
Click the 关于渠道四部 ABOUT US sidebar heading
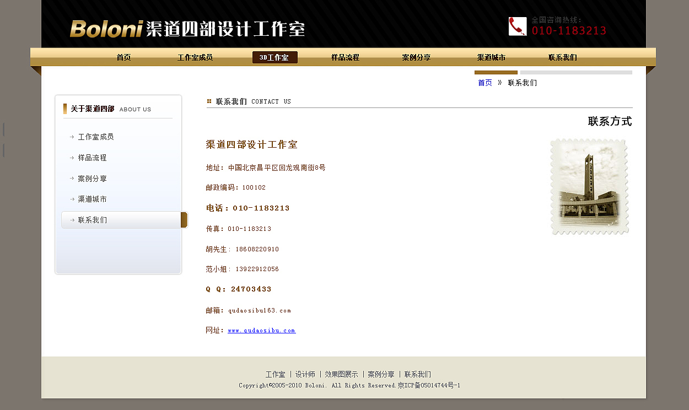tap(111, 109)
